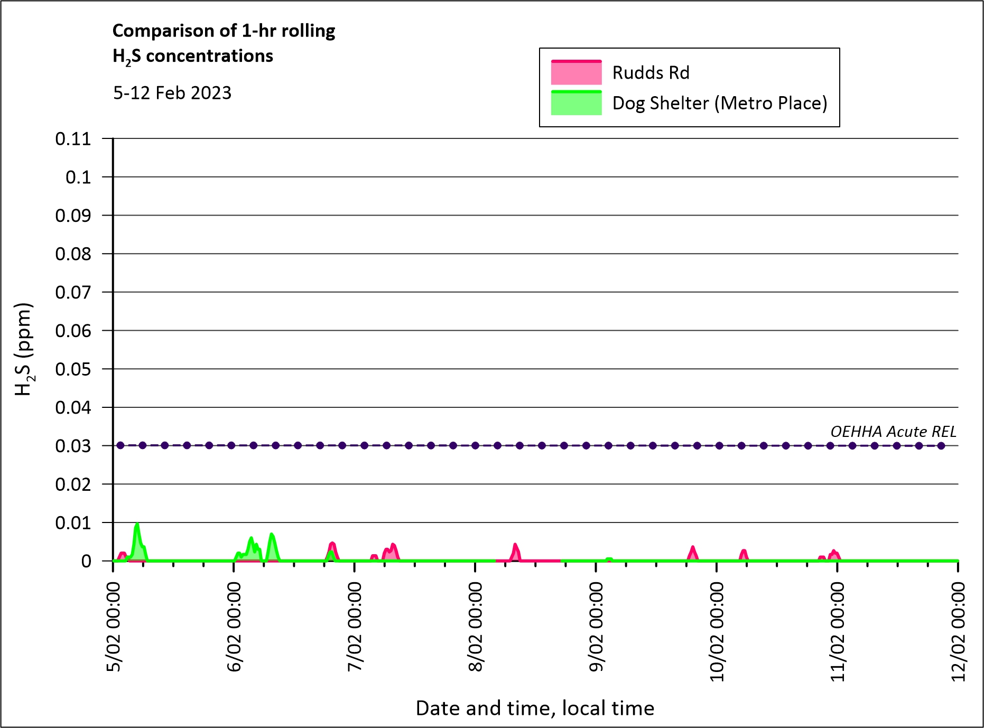This screenshot has width=984, height=728.
Task: Select the 9/02 00:00 x-axis label
Action: [x=596, y=627]
